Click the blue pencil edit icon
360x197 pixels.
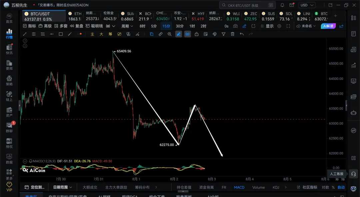pos(244,26)
